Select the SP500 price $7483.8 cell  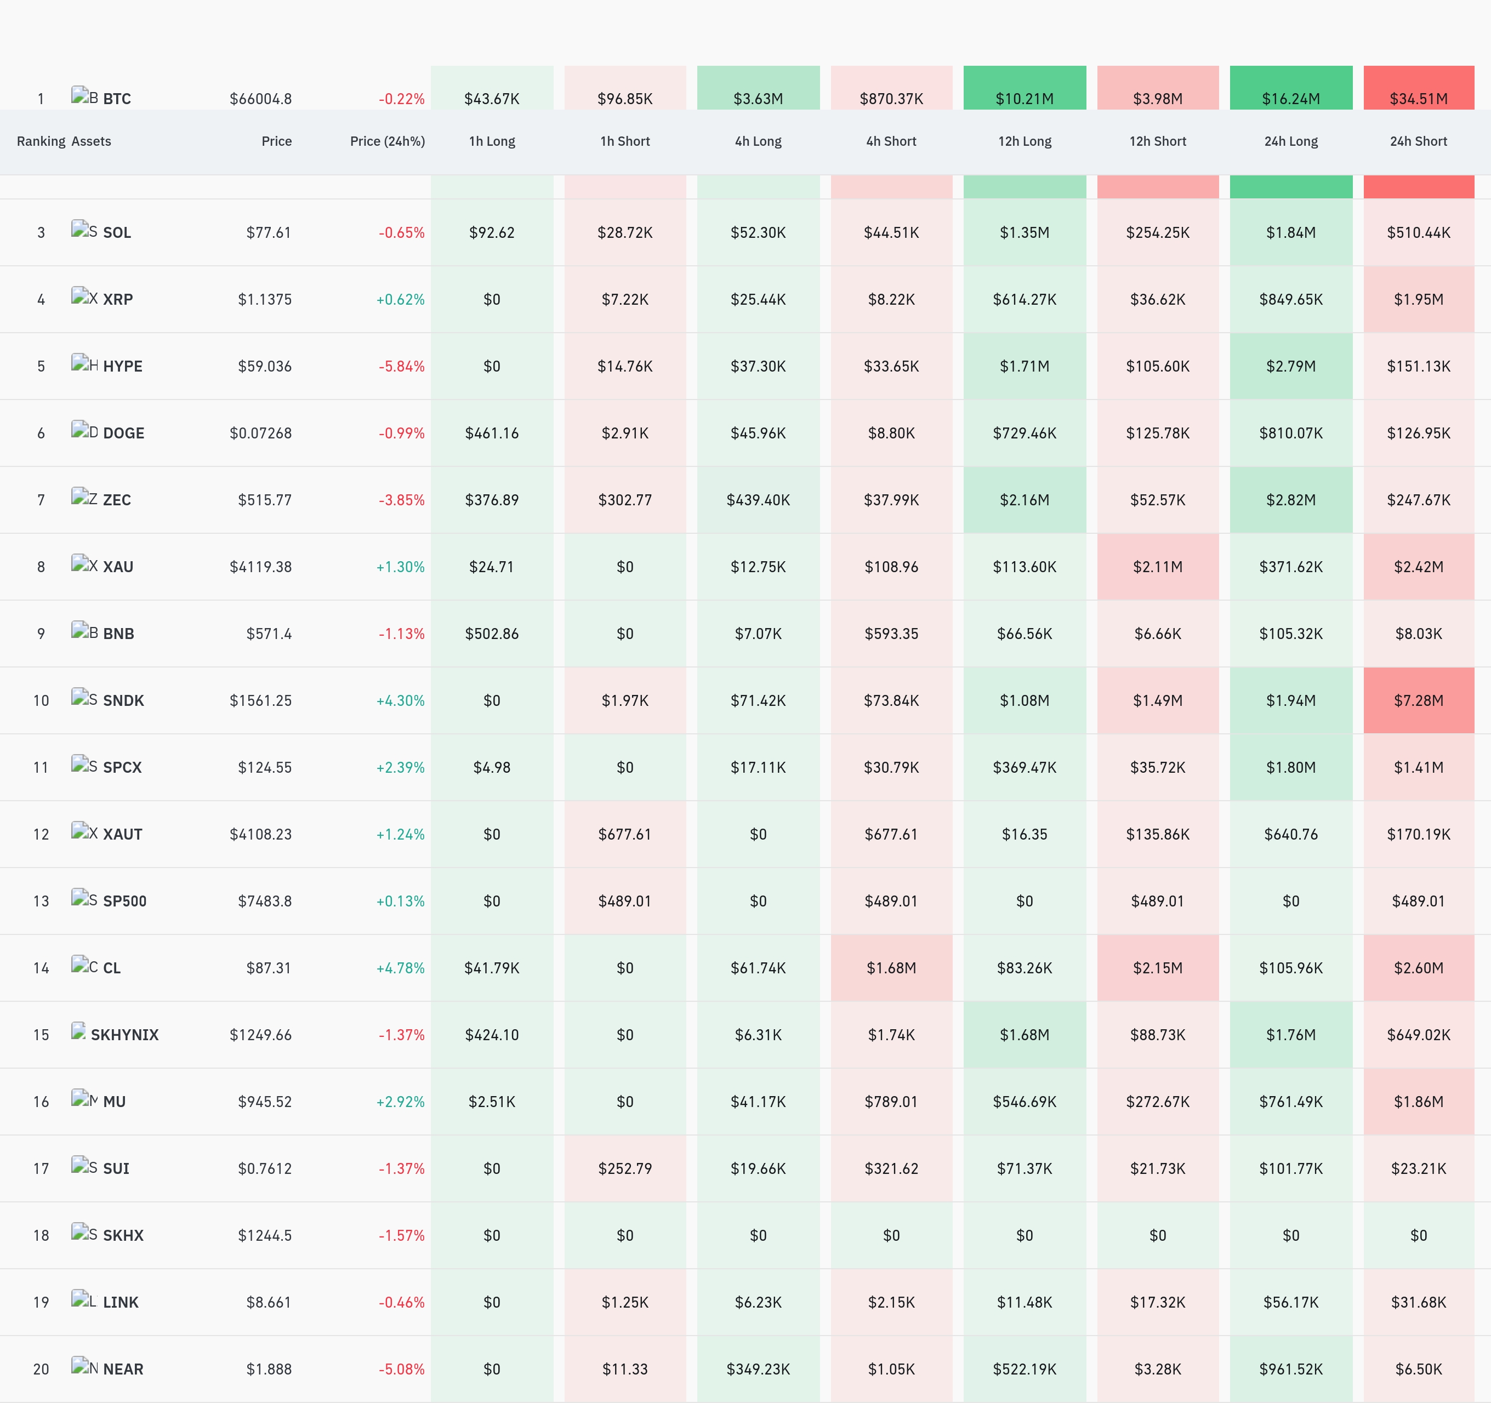pyautogui.click(x=265, y=900)
